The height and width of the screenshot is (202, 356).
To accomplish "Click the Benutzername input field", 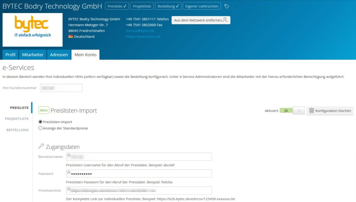I will [x=139, y=156].
